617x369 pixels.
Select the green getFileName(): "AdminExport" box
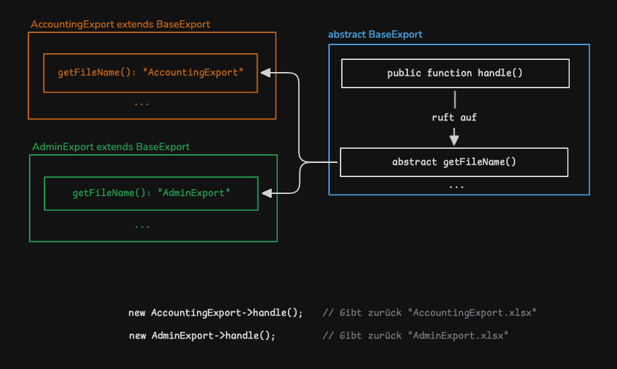[151, 193]
